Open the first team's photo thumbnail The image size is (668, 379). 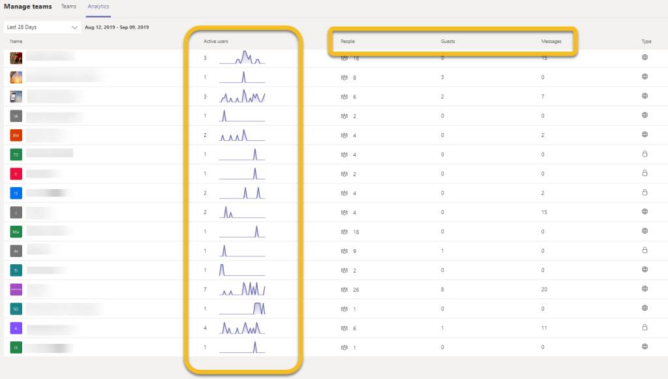tap(16, 58)
